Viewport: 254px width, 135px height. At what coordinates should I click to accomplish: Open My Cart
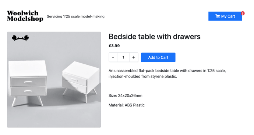(x=225, y=16)
